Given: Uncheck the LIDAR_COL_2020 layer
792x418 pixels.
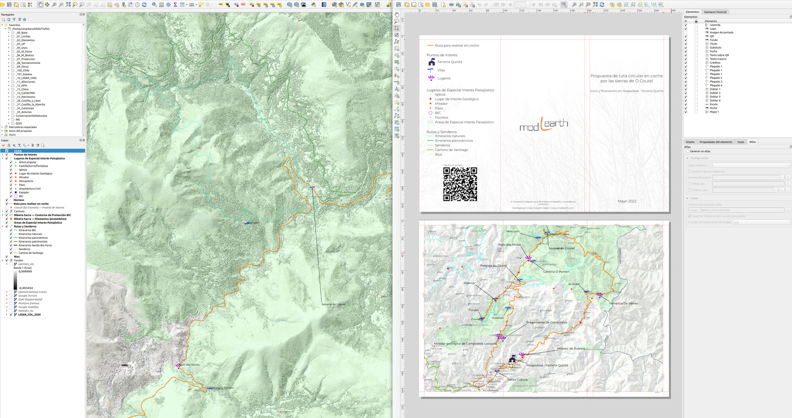Looking at the screenshot, I should tap(11, 314).
